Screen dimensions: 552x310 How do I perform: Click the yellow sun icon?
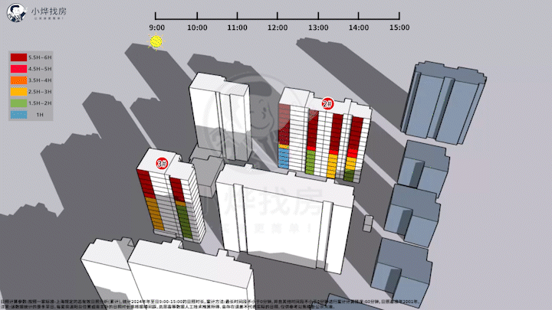tap(156, 43)
